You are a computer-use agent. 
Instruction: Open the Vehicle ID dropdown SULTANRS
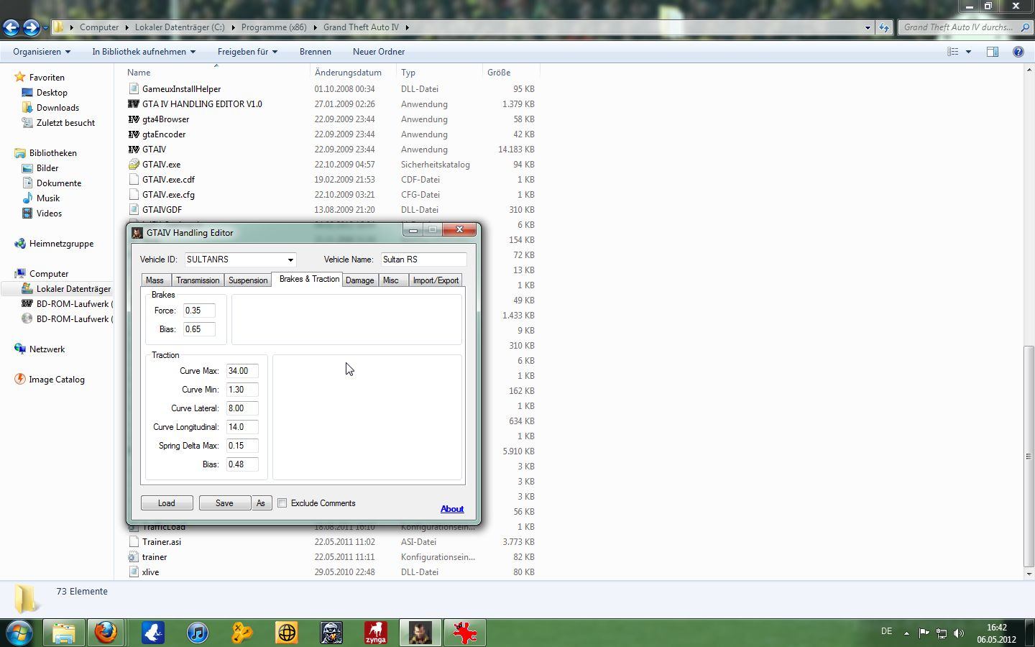pyautogui.click(x=240, y=260)
